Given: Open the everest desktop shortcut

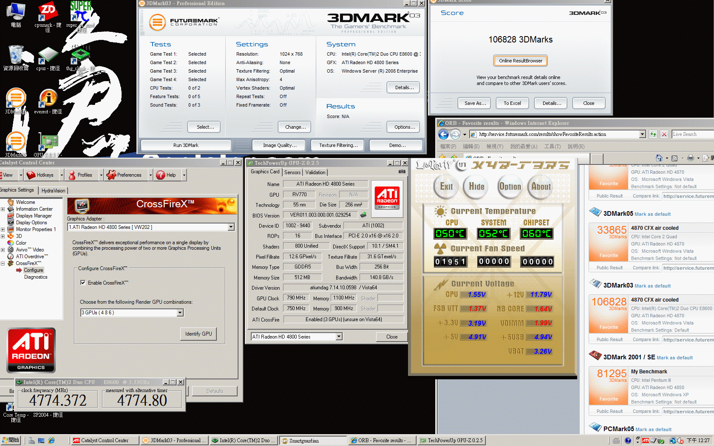Looking at the screenshot, I should coord(48,99).
